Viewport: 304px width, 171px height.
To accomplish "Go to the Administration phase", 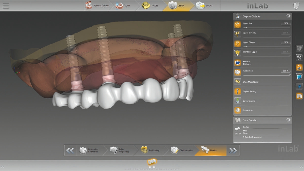I will (x=98, y=6).
